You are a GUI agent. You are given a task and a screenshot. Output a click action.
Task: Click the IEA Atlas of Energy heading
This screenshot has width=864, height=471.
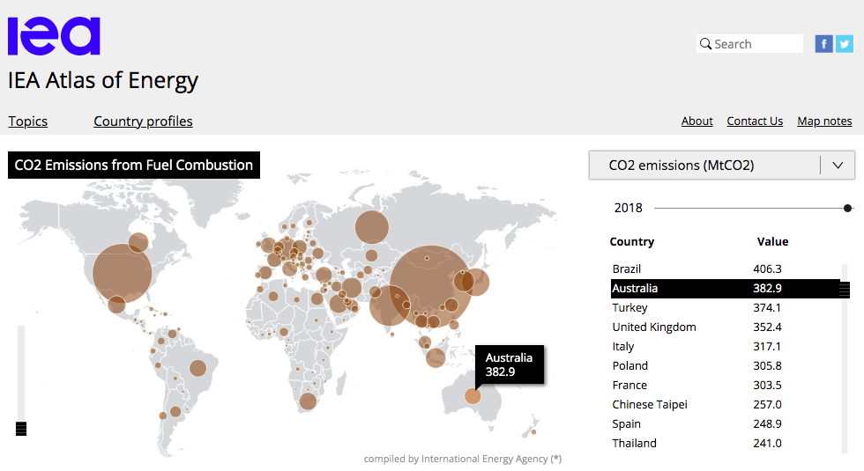pyautogui.click(x=103, y=80)
